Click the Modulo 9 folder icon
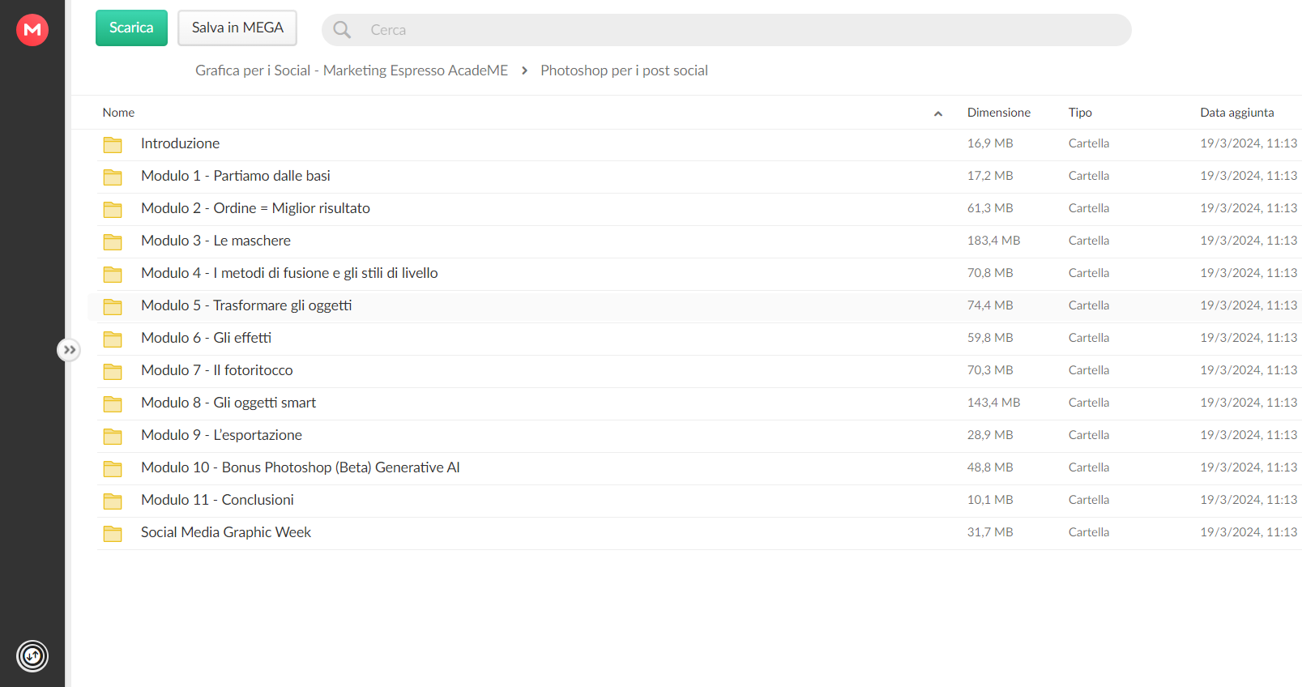This screenshot has width=1302, height=687. pyautogui.click(x=113, y=437)
